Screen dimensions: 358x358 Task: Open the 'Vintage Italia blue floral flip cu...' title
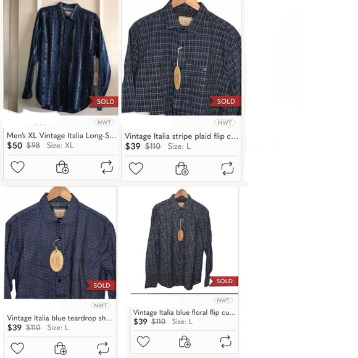tap(185, 312)
